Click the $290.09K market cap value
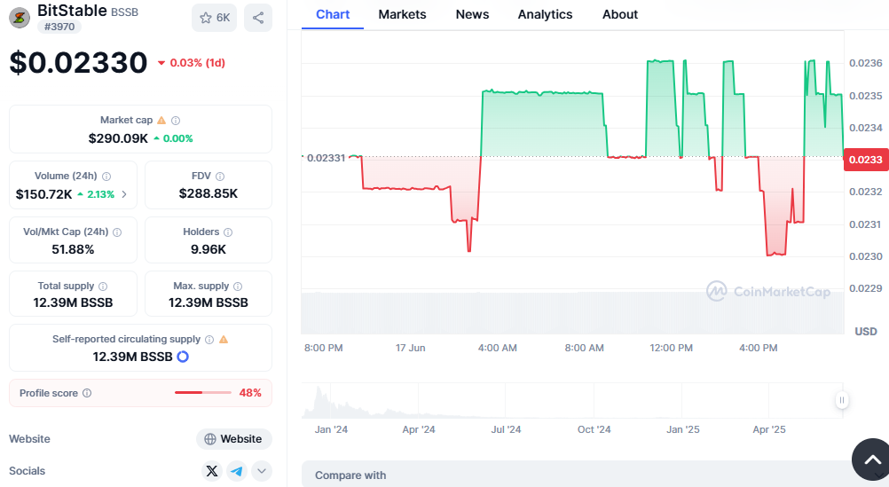Image resolution: width=889 pixels, height=487 pixels. (118, 138)
